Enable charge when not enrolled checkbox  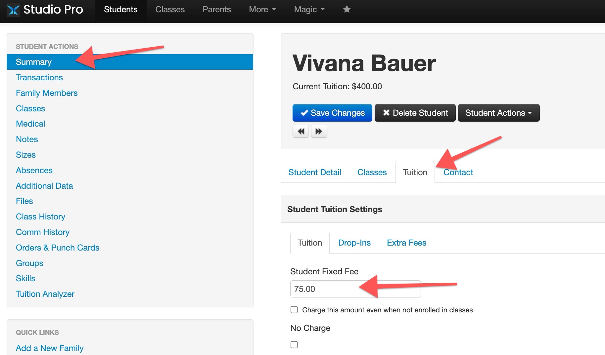click(x=294, y=310)
